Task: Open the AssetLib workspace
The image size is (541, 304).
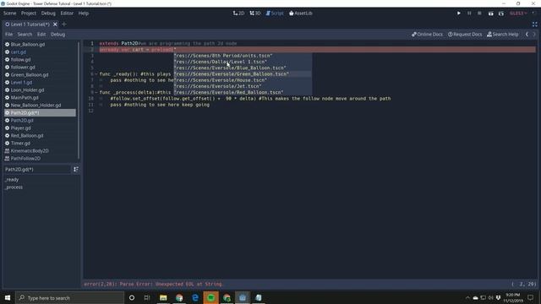Action: click(x=301, y=14)
